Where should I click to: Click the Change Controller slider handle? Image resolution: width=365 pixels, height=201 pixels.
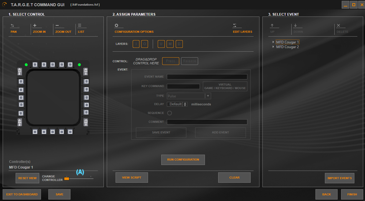[67, 179]
